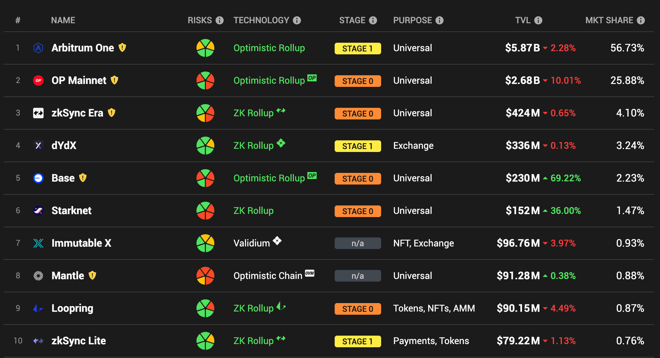Click the info icon next to RISKS
Image resolution: width=660 pixels, height=358 pixels.
(x=220, y=20)
